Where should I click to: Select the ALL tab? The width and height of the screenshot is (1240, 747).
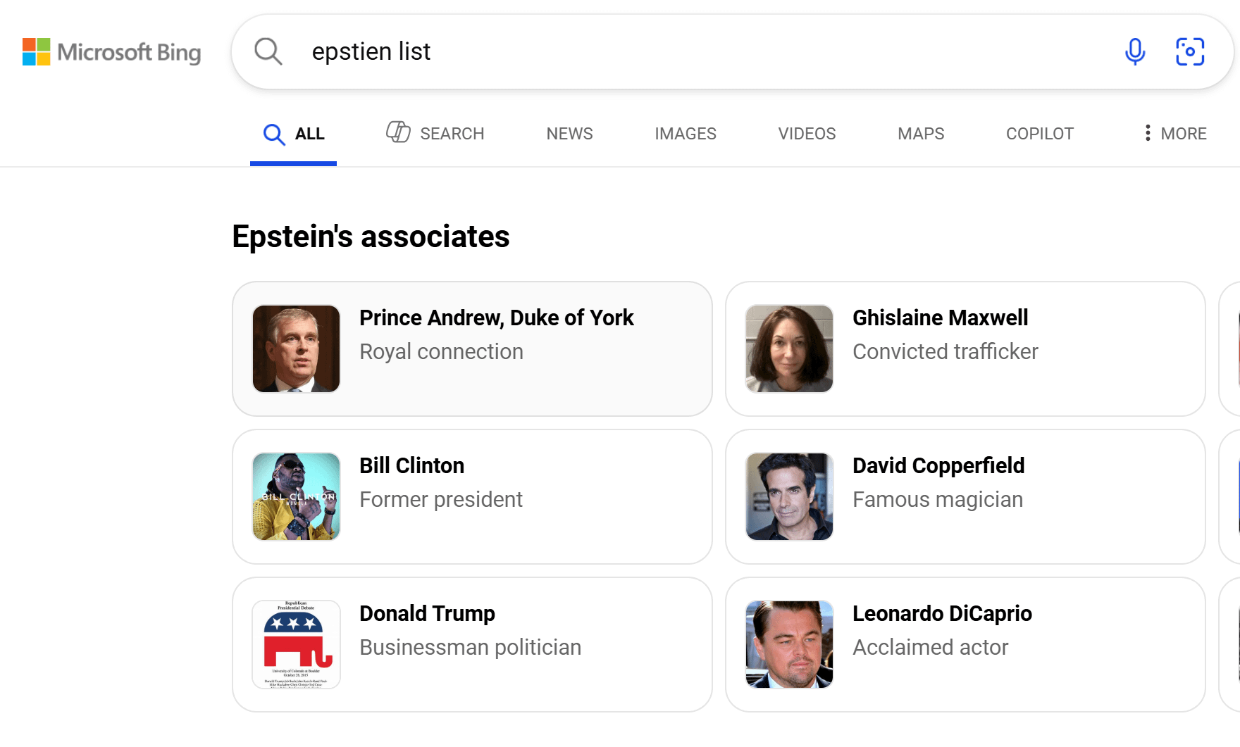293,134
